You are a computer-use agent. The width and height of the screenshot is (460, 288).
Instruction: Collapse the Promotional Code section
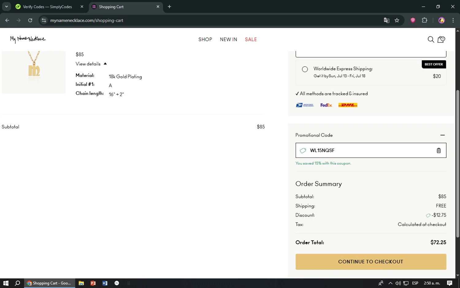[442, 135]
